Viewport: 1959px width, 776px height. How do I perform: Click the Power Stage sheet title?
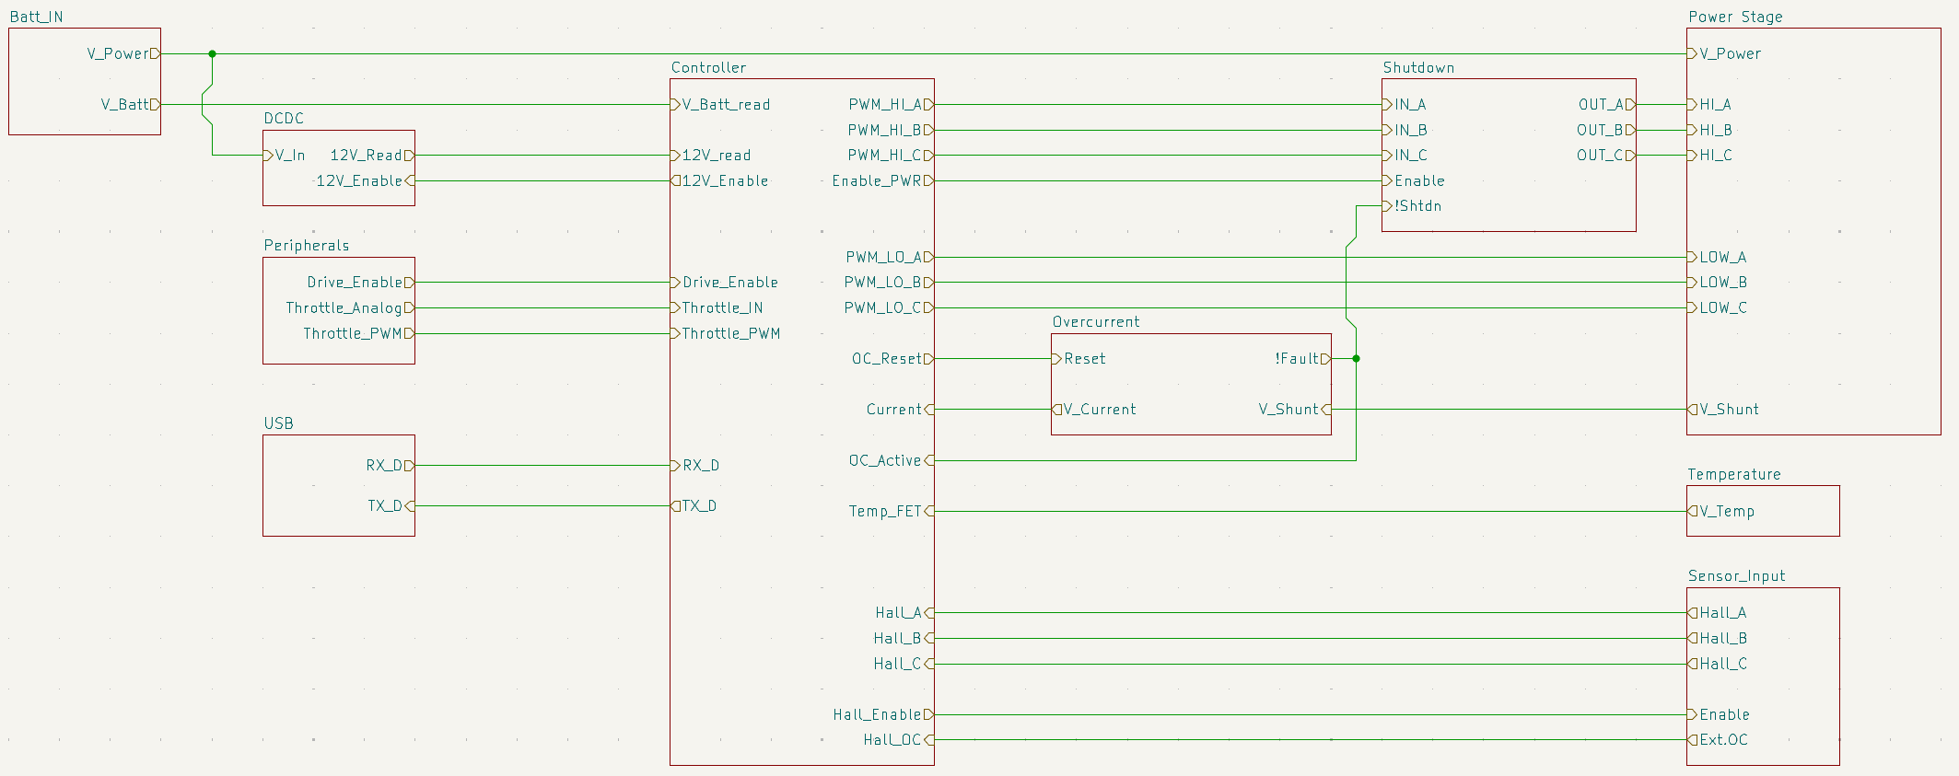(x=1735, y=17)
